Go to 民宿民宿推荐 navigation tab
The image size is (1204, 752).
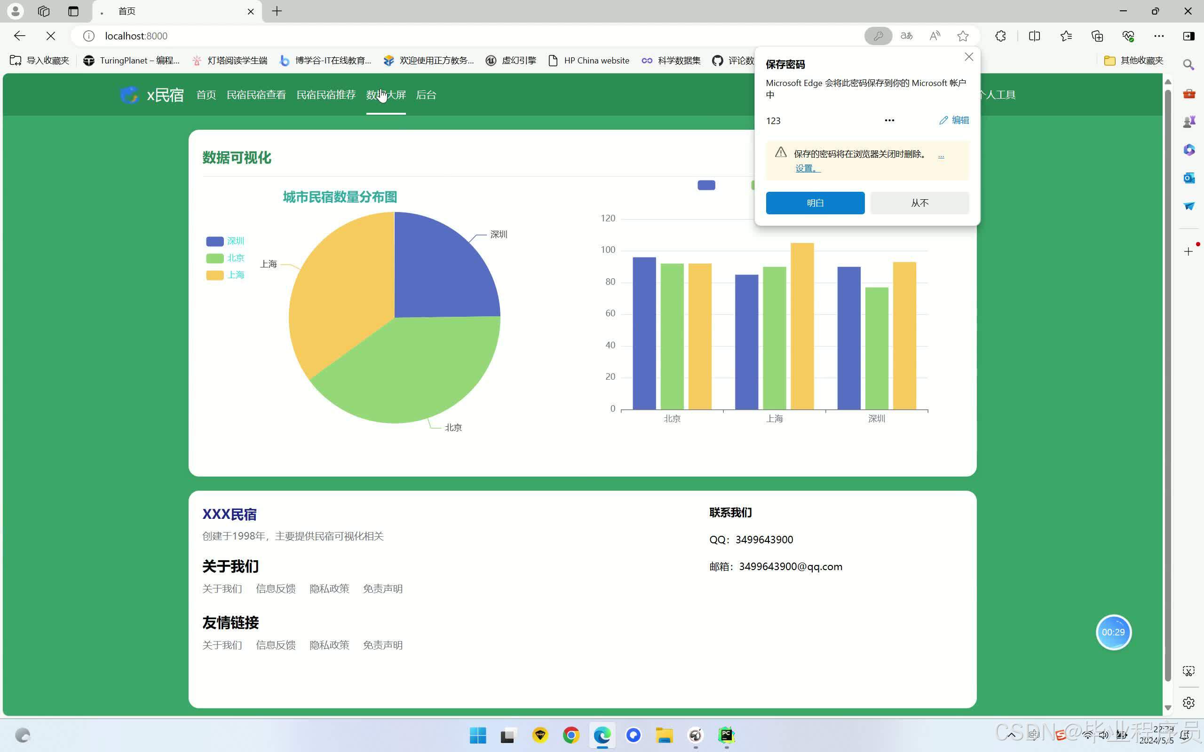326,95
